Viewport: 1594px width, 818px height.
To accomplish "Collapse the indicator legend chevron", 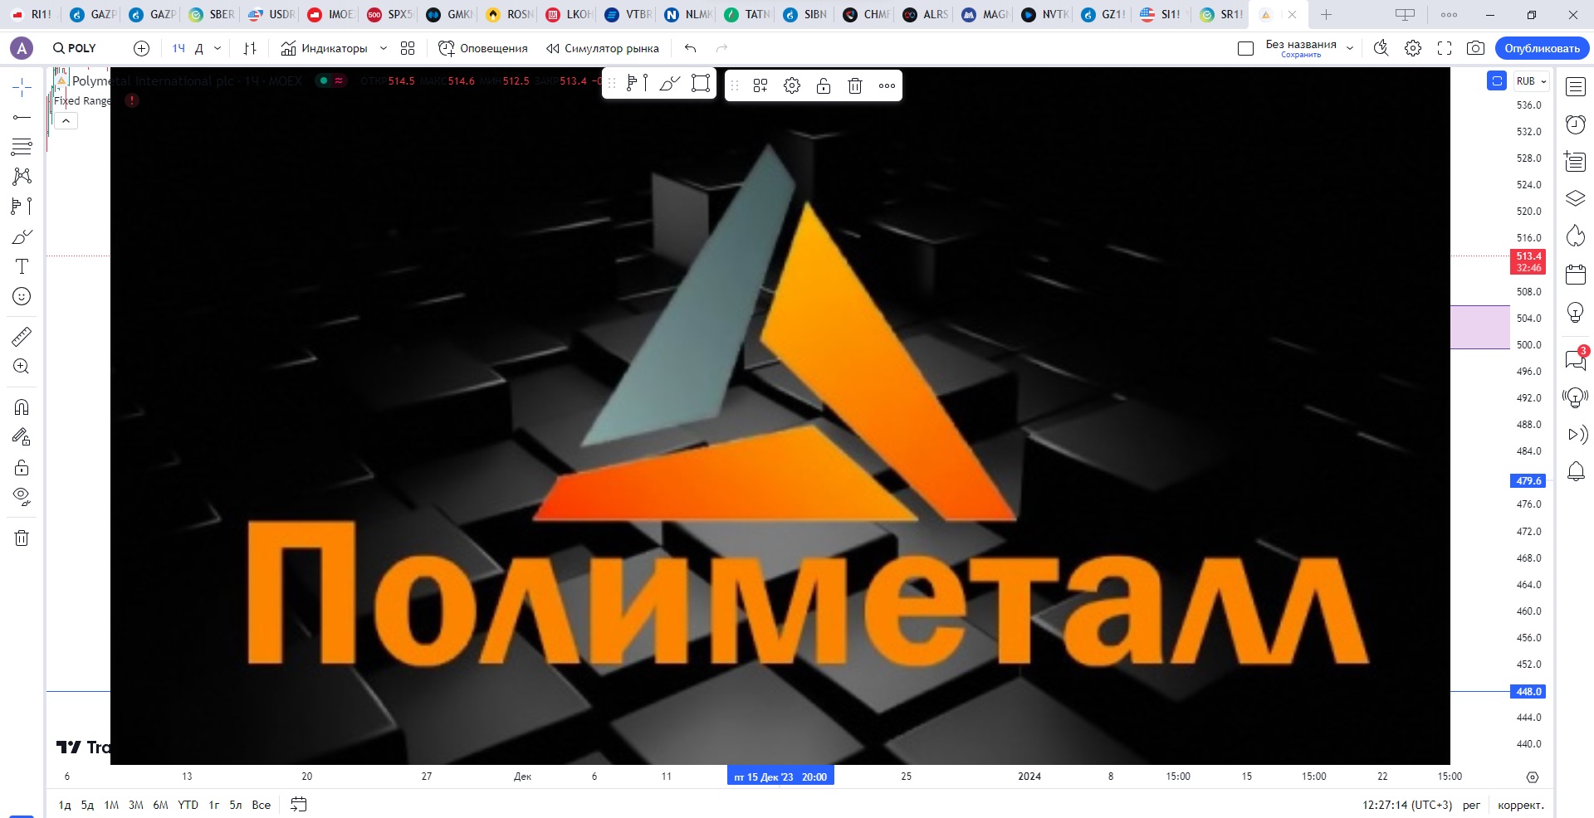I will tap(66, 121).
